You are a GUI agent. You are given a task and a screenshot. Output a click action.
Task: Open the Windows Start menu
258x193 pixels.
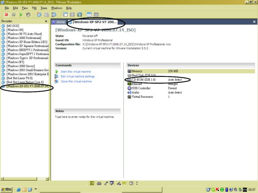(6, 189)
